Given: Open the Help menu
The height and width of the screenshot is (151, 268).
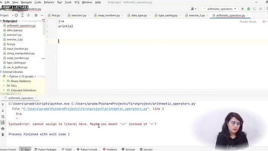Looking at the screenshot, I should (x=98, y=2).
